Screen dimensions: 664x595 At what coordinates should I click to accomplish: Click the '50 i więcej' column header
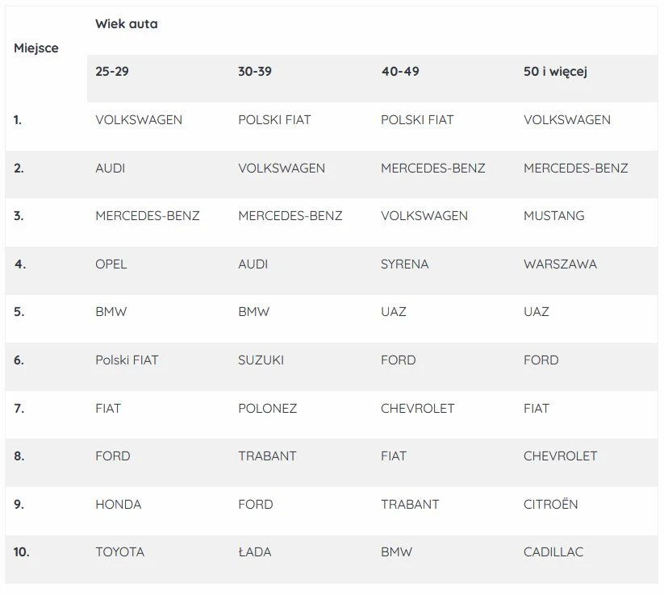pyautogui.click(x=555, y=72)
